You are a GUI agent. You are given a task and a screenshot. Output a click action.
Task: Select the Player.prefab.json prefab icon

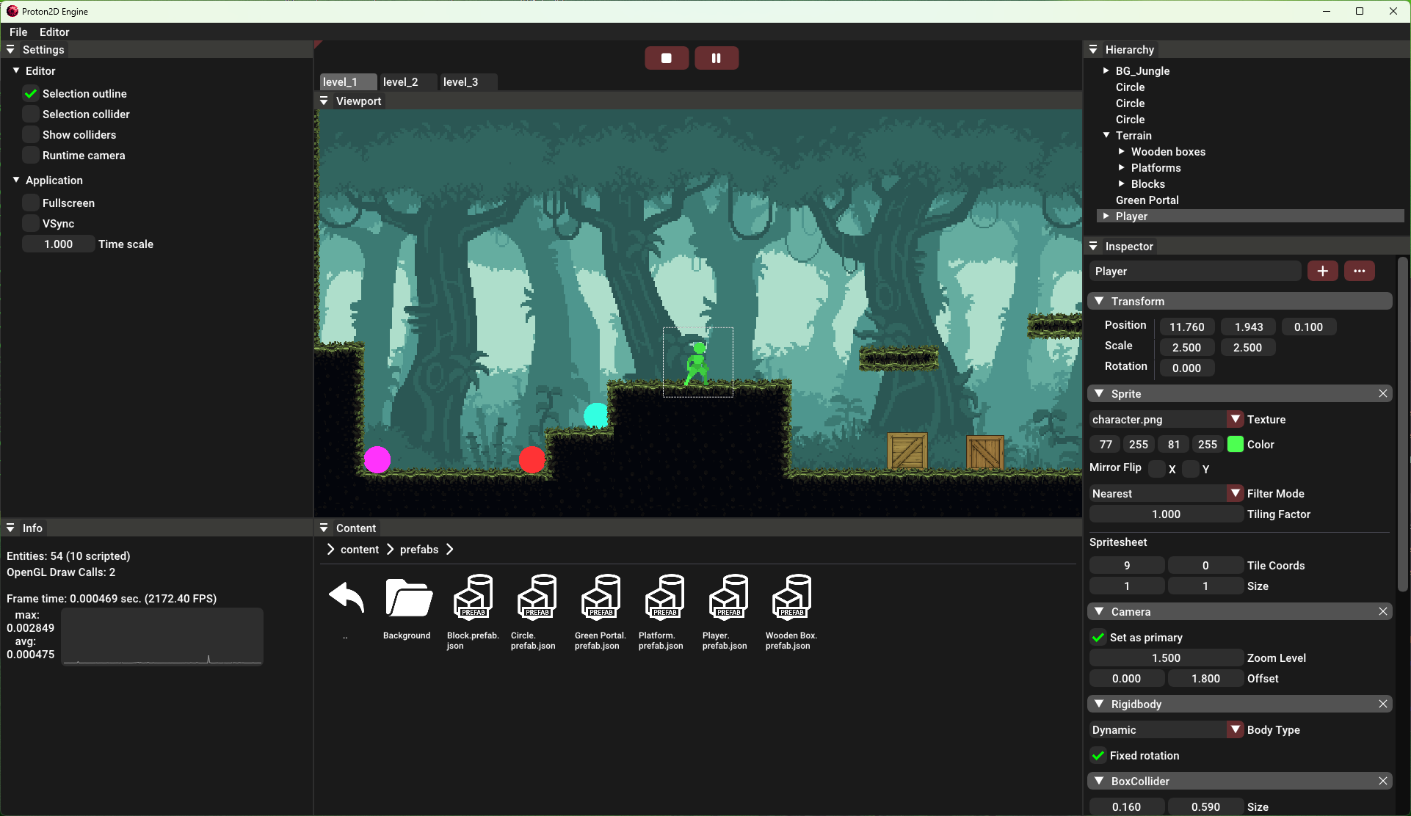pos(728,597)
